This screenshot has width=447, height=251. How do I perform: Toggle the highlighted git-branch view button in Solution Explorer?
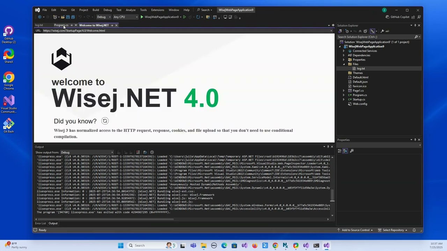(372, 31)
